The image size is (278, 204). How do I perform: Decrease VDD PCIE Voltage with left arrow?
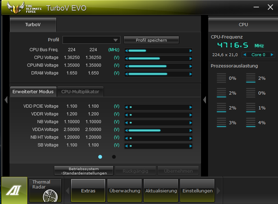tap(126, 107)
